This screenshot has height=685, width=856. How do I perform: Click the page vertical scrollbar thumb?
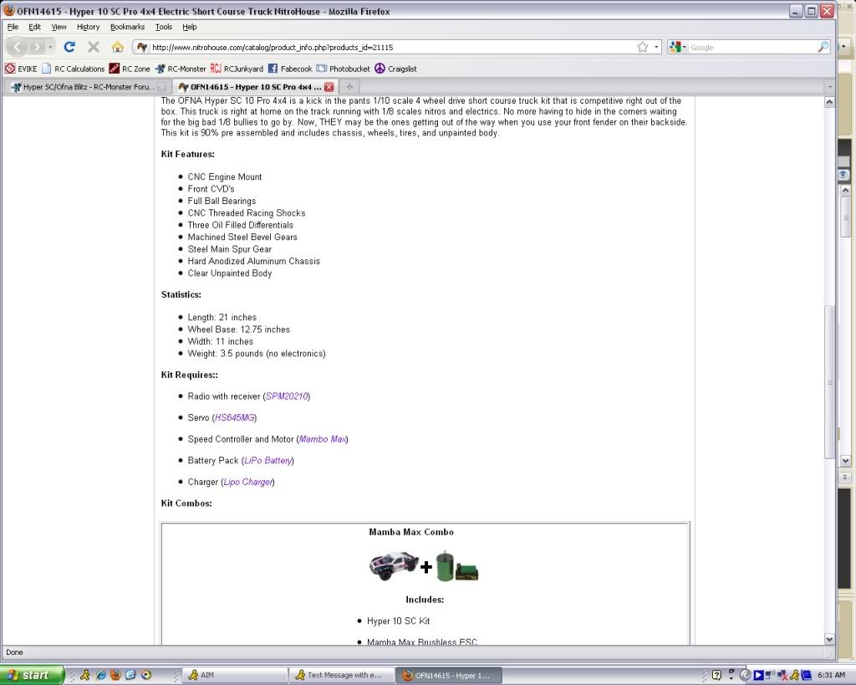(x=829, y=381)
